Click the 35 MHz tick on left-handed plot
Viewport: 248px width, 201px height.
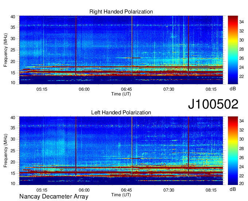[x=13, y=128]
